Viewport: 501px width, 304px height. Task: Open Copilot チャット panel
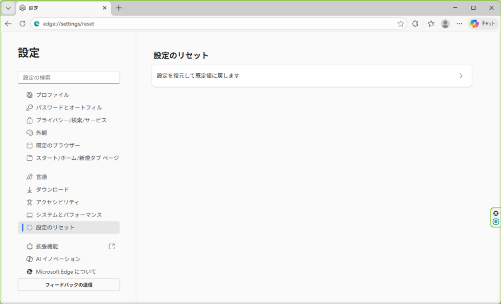coord(482,23)
